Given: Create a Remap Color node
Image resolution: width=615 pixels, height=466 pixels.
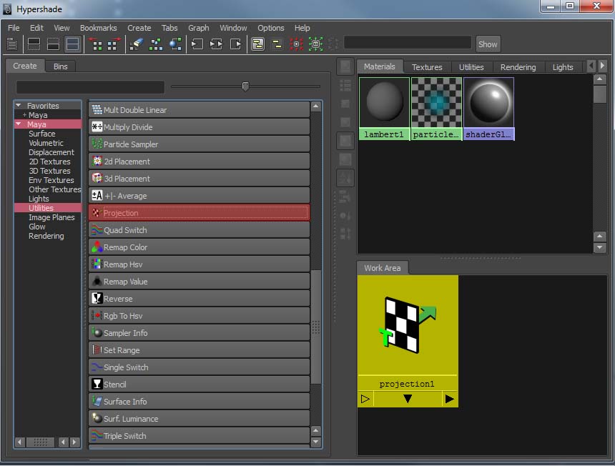Looking at the screenshot, I should 200,247.
